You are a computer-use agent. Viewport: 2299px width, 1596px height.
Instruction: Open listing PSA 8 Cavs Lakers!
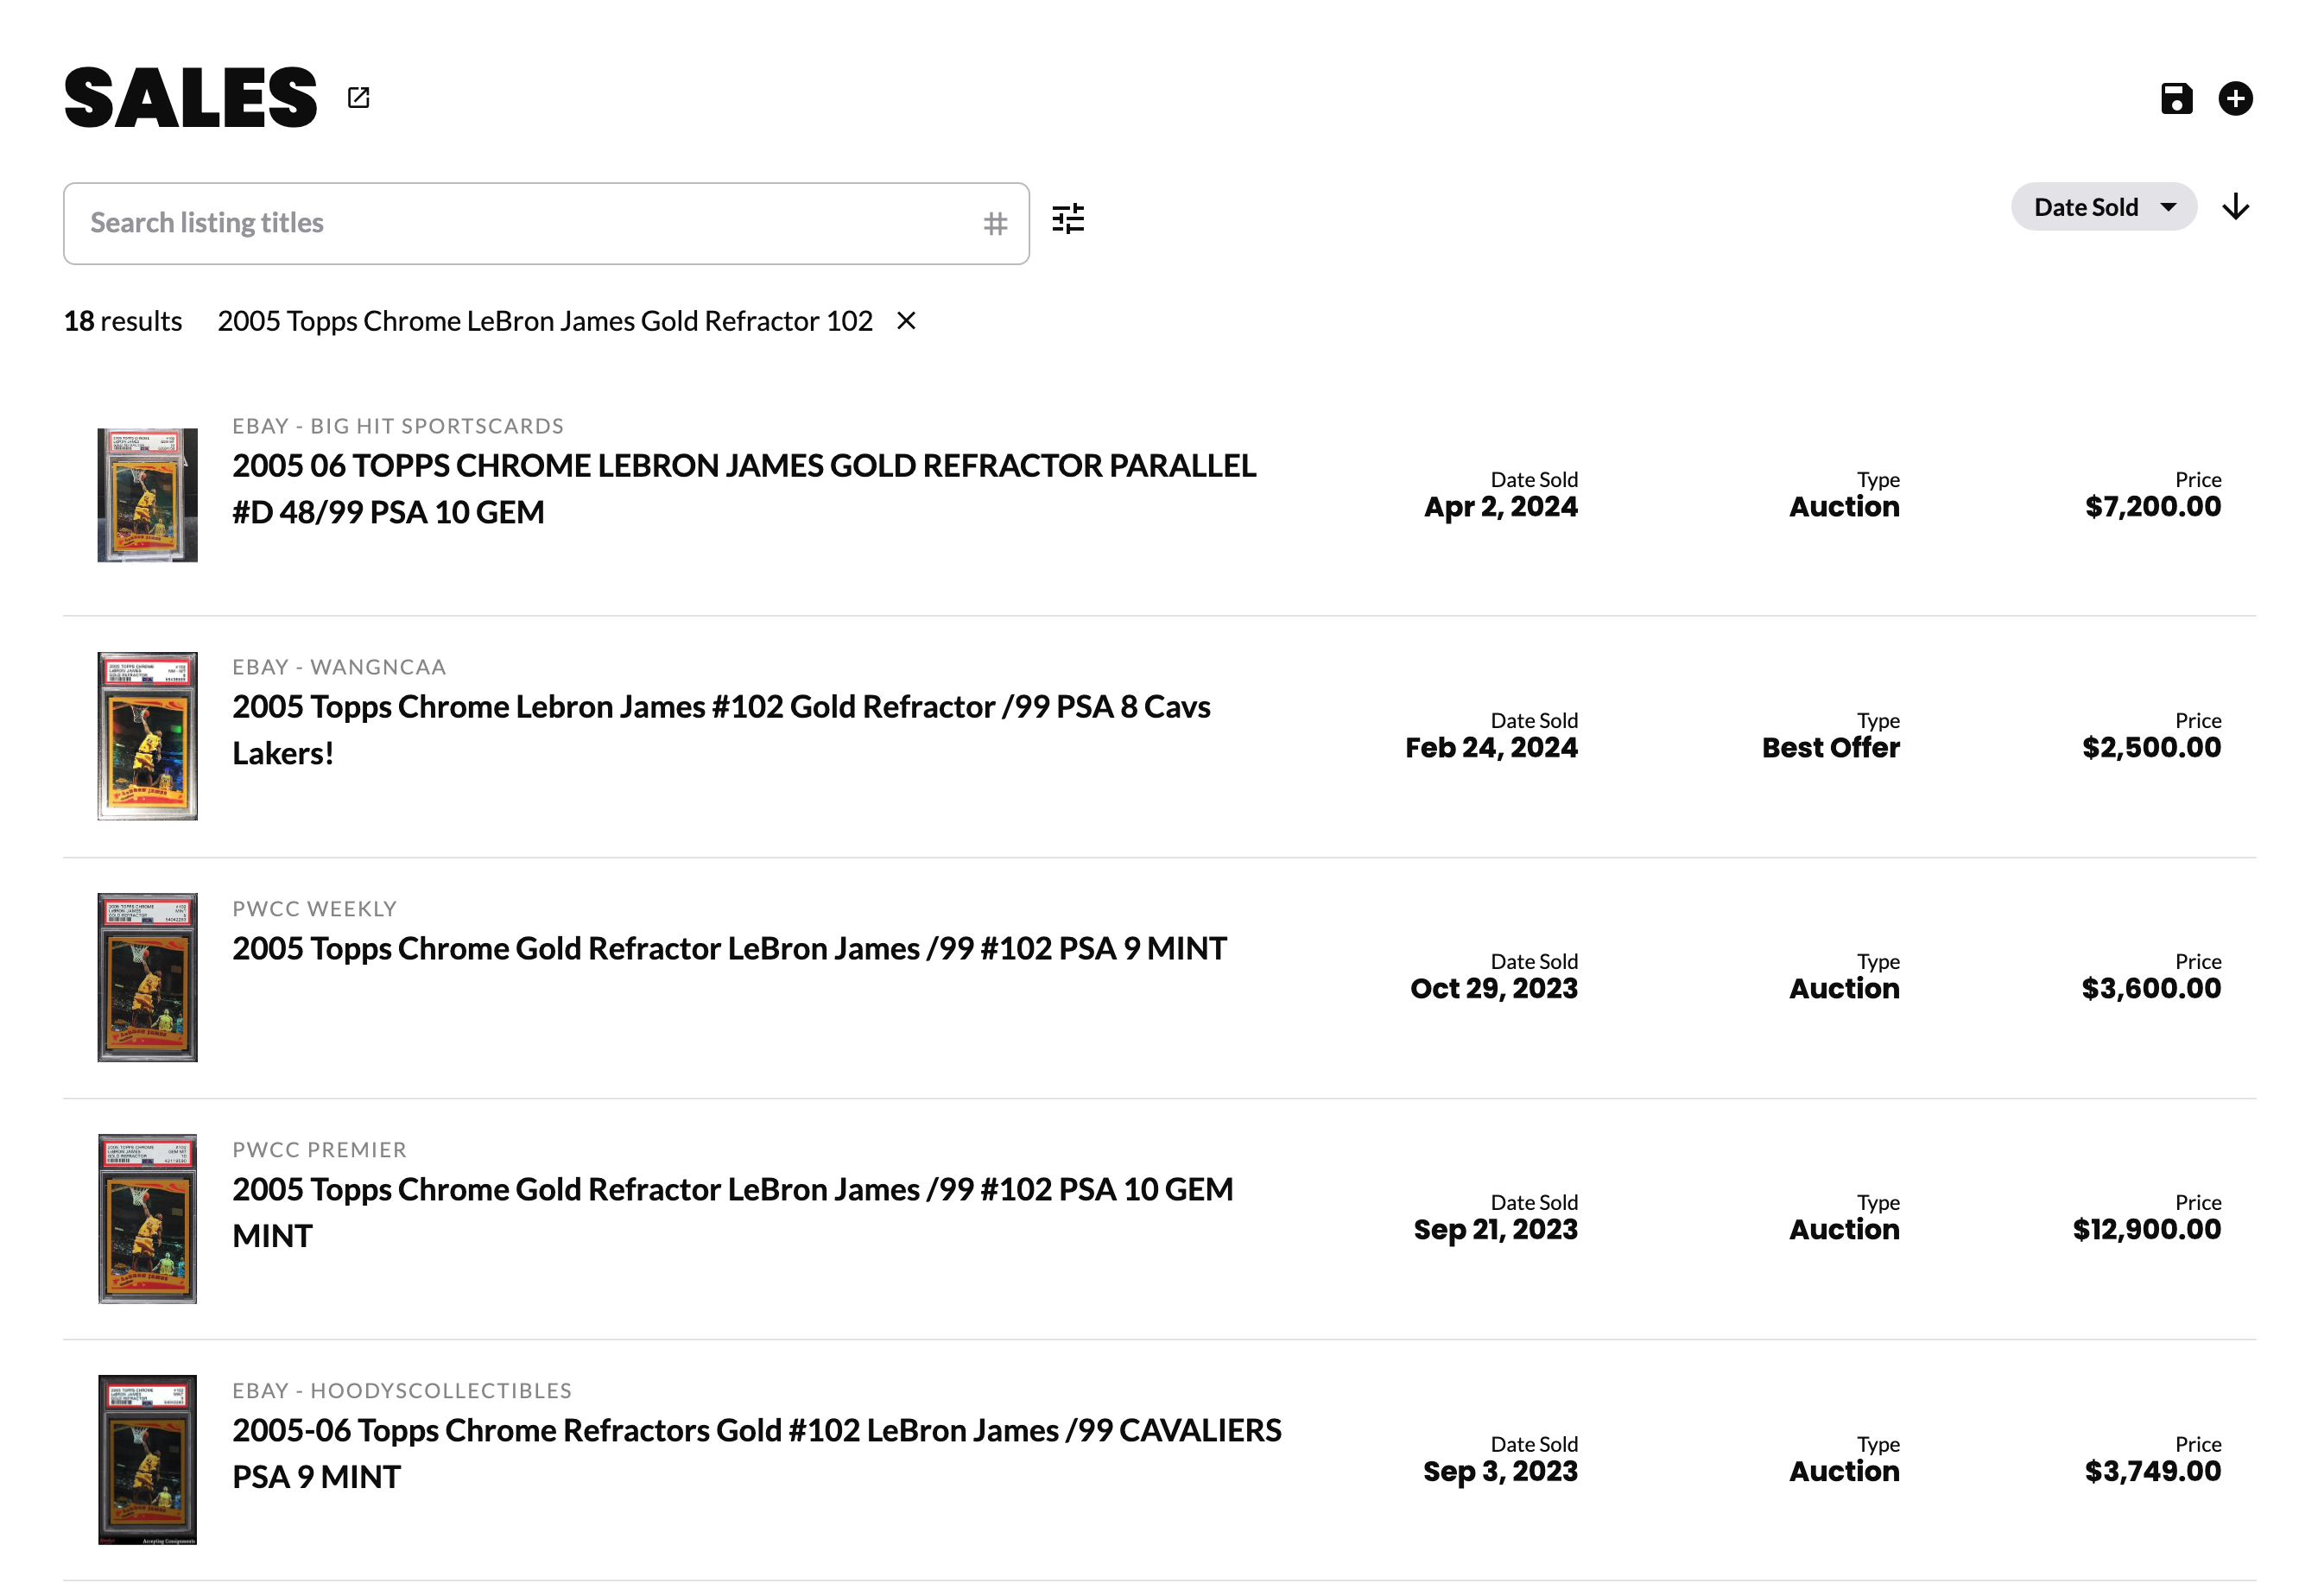721,729
